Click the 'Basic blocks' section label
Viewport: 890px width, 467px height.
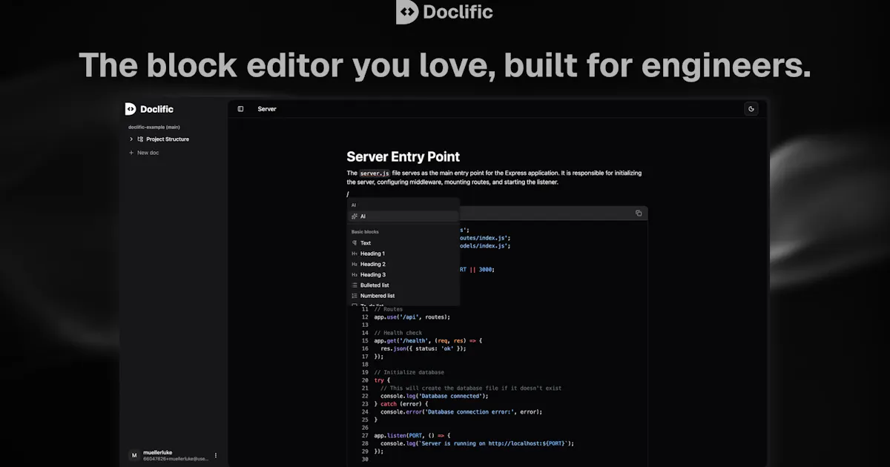coord(365,232)
